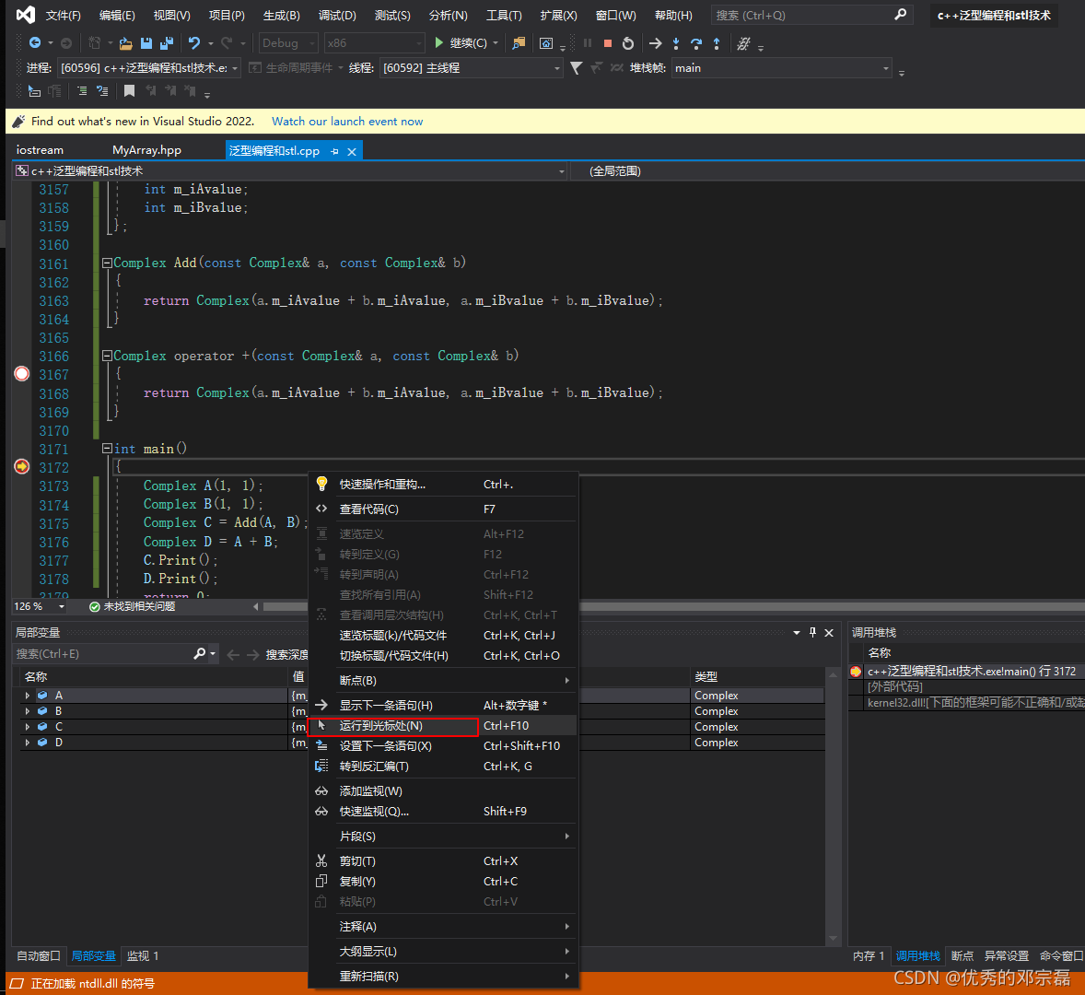
Task: Click the Undo arrow icon
Action: pyautogui.click(x=194, y=43)
